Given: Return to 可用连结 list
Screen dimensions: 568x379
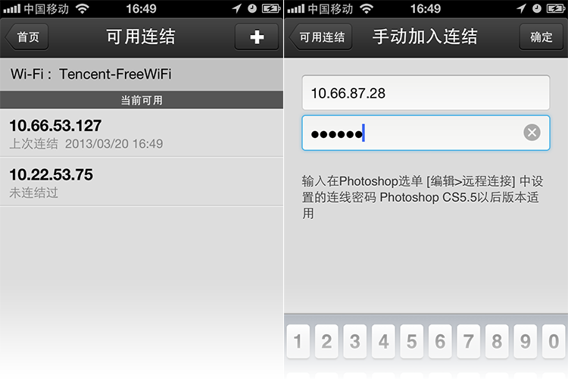Looking at the screenshot, I should pos(321,36).
